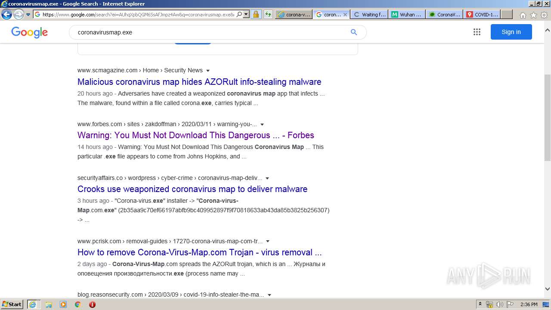551x310 pixels.
Task: Switch to the Waiting f... tab
Action: click(369, 14)
